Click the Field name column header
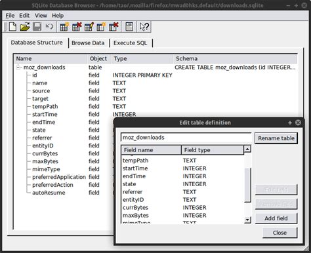Image resolution: width=311 pixels, height=253 pixels. pyautogui.click(x=152, y=150)
